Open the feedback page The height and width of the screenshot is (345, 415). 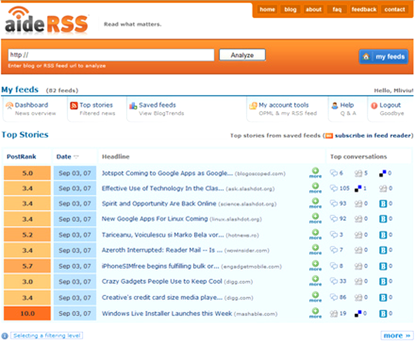(x=364, y=9)
